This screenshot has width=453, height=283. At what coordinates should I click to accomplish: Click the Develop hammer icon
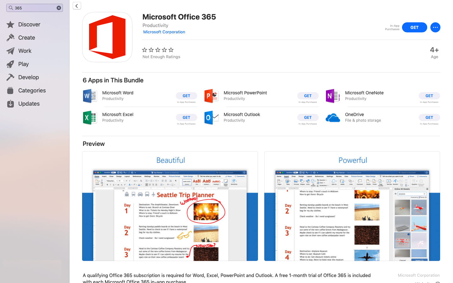tap(10, 77)
